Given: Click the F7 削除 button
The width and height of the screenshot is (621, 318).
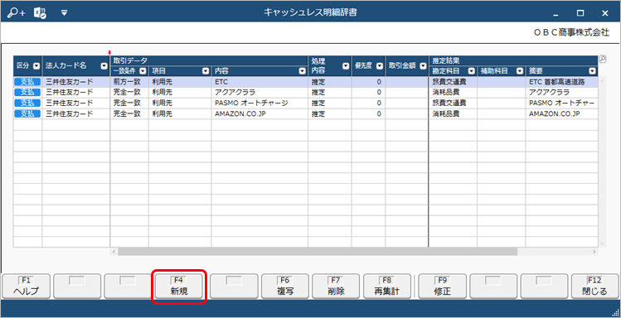Looking at the screenshot, I should coord(336,287).
